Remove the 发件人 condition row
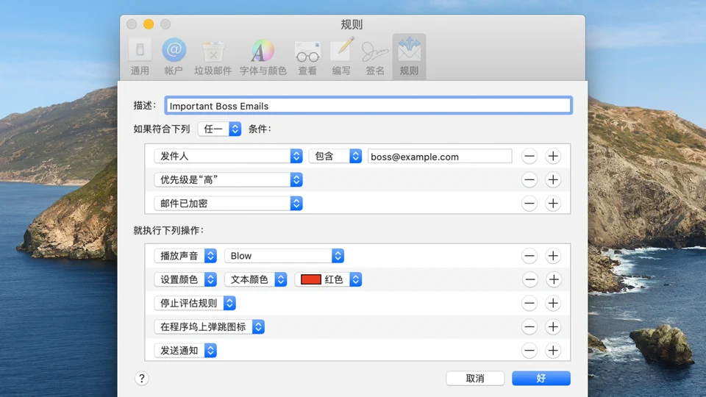Viewport: 706px width, 397px height. click(x=529, y=156)
